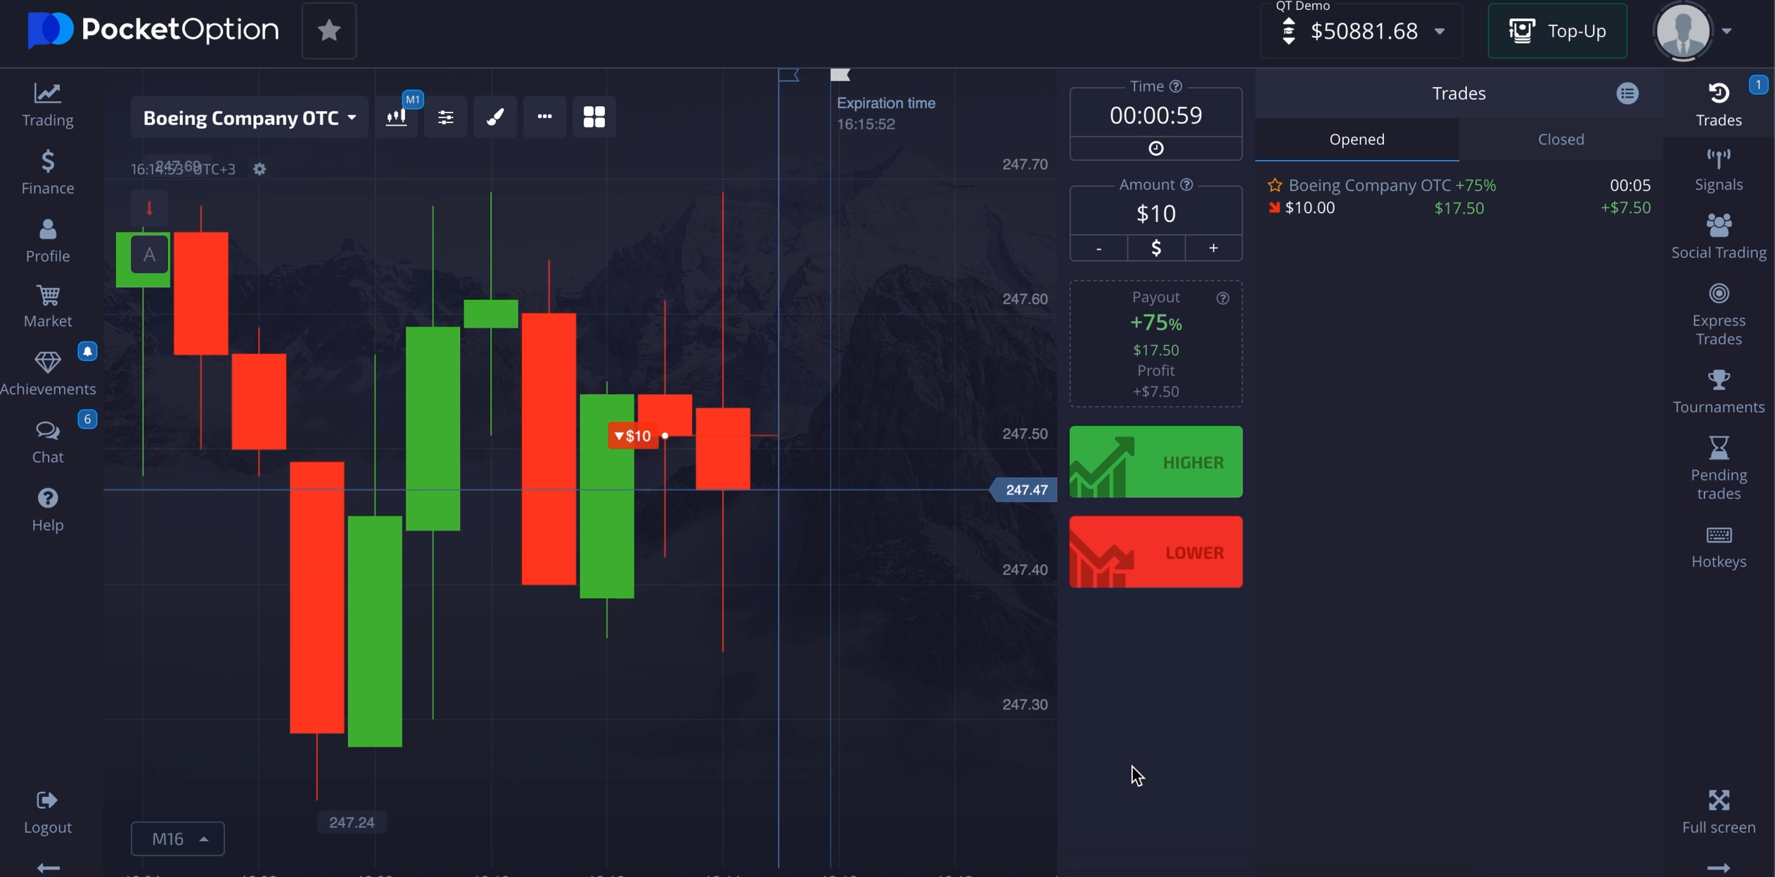1775x877 pixels.
Task: Click the Top-Up button
Action: (x=1557, y=31)
